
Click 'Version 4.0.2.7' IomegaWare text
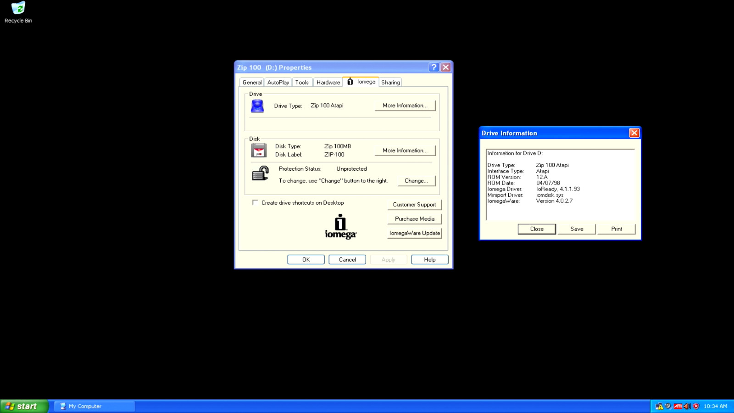coord(554,201)
